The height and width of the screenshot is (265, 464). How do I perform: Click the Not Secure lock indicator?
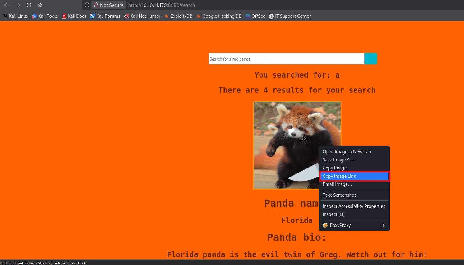click(109, 5)
